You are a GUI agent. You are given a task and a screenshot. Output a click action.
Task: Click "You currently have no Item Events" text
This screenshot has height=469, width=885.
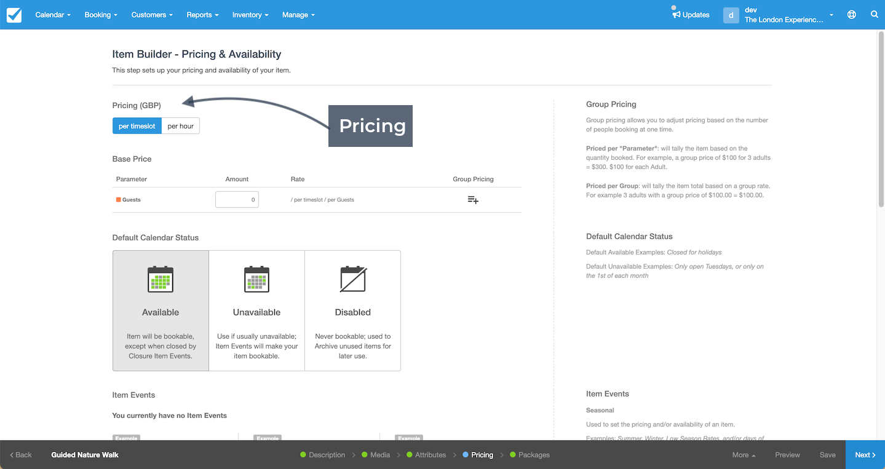pyautogui.click(x=170, y=416)
